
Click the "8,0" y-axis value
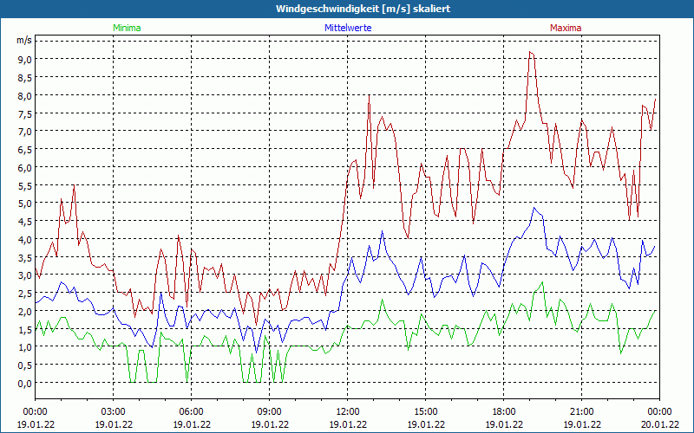coord(25,95)
